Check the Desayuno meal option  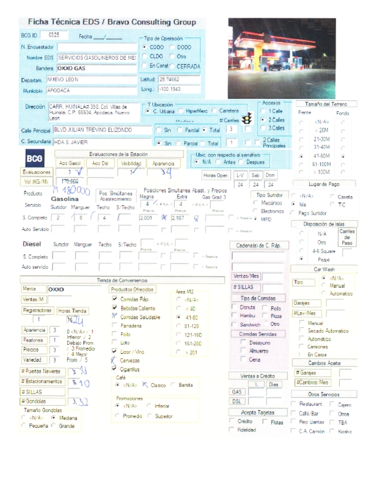click(x=243, y=342)
